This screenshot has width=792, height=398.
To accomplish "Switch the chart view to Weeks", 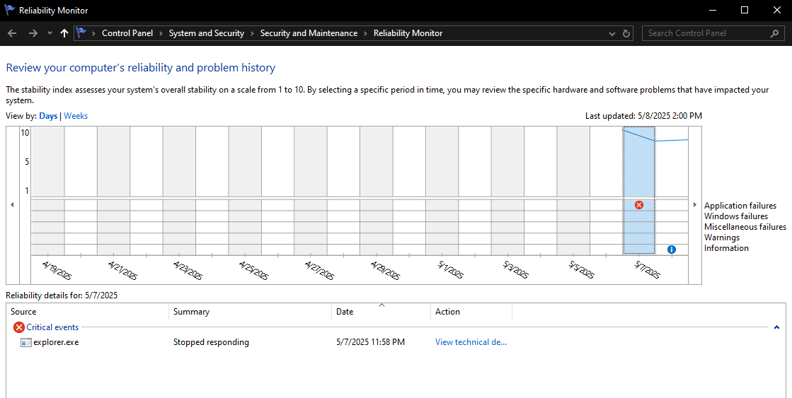I will click(76, 116).
